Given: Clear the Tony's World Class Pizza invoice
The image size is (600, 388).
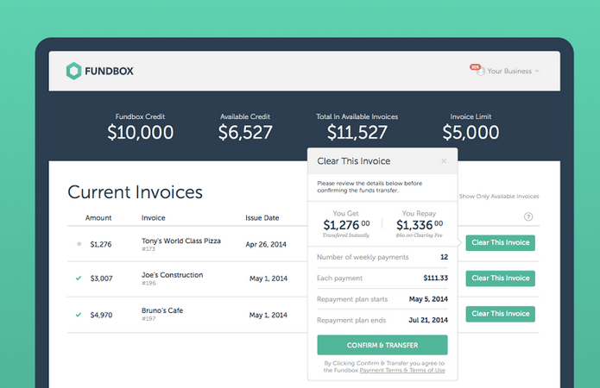Looking at the screenshot, I should tap(500, 243).
